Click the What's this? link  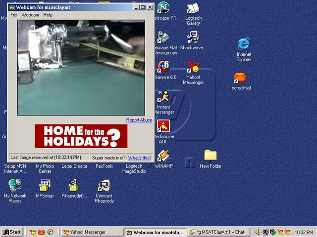tap(140, 158)
